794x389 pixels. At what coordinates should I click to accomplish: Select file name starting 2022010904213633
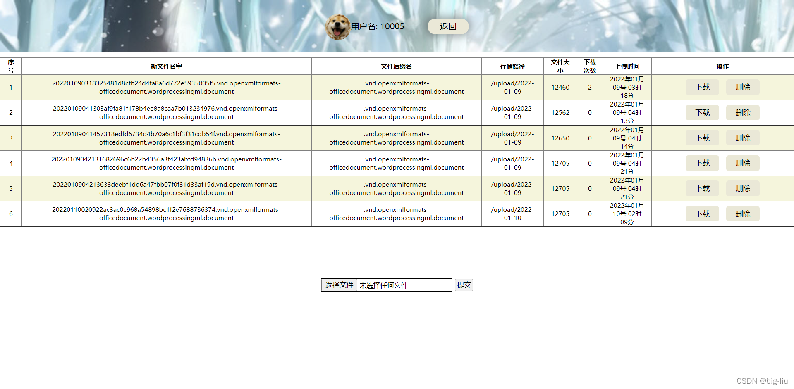point(166,188)
